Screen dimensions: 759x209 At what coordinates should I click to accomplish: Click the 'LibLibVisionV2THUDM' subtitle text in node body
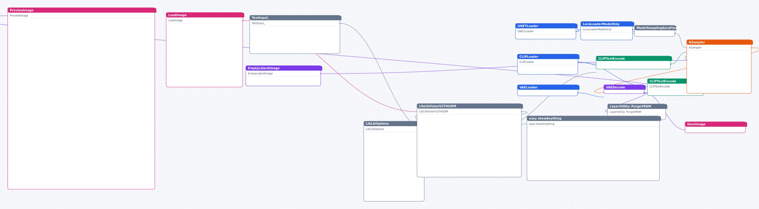coord(434,112)
